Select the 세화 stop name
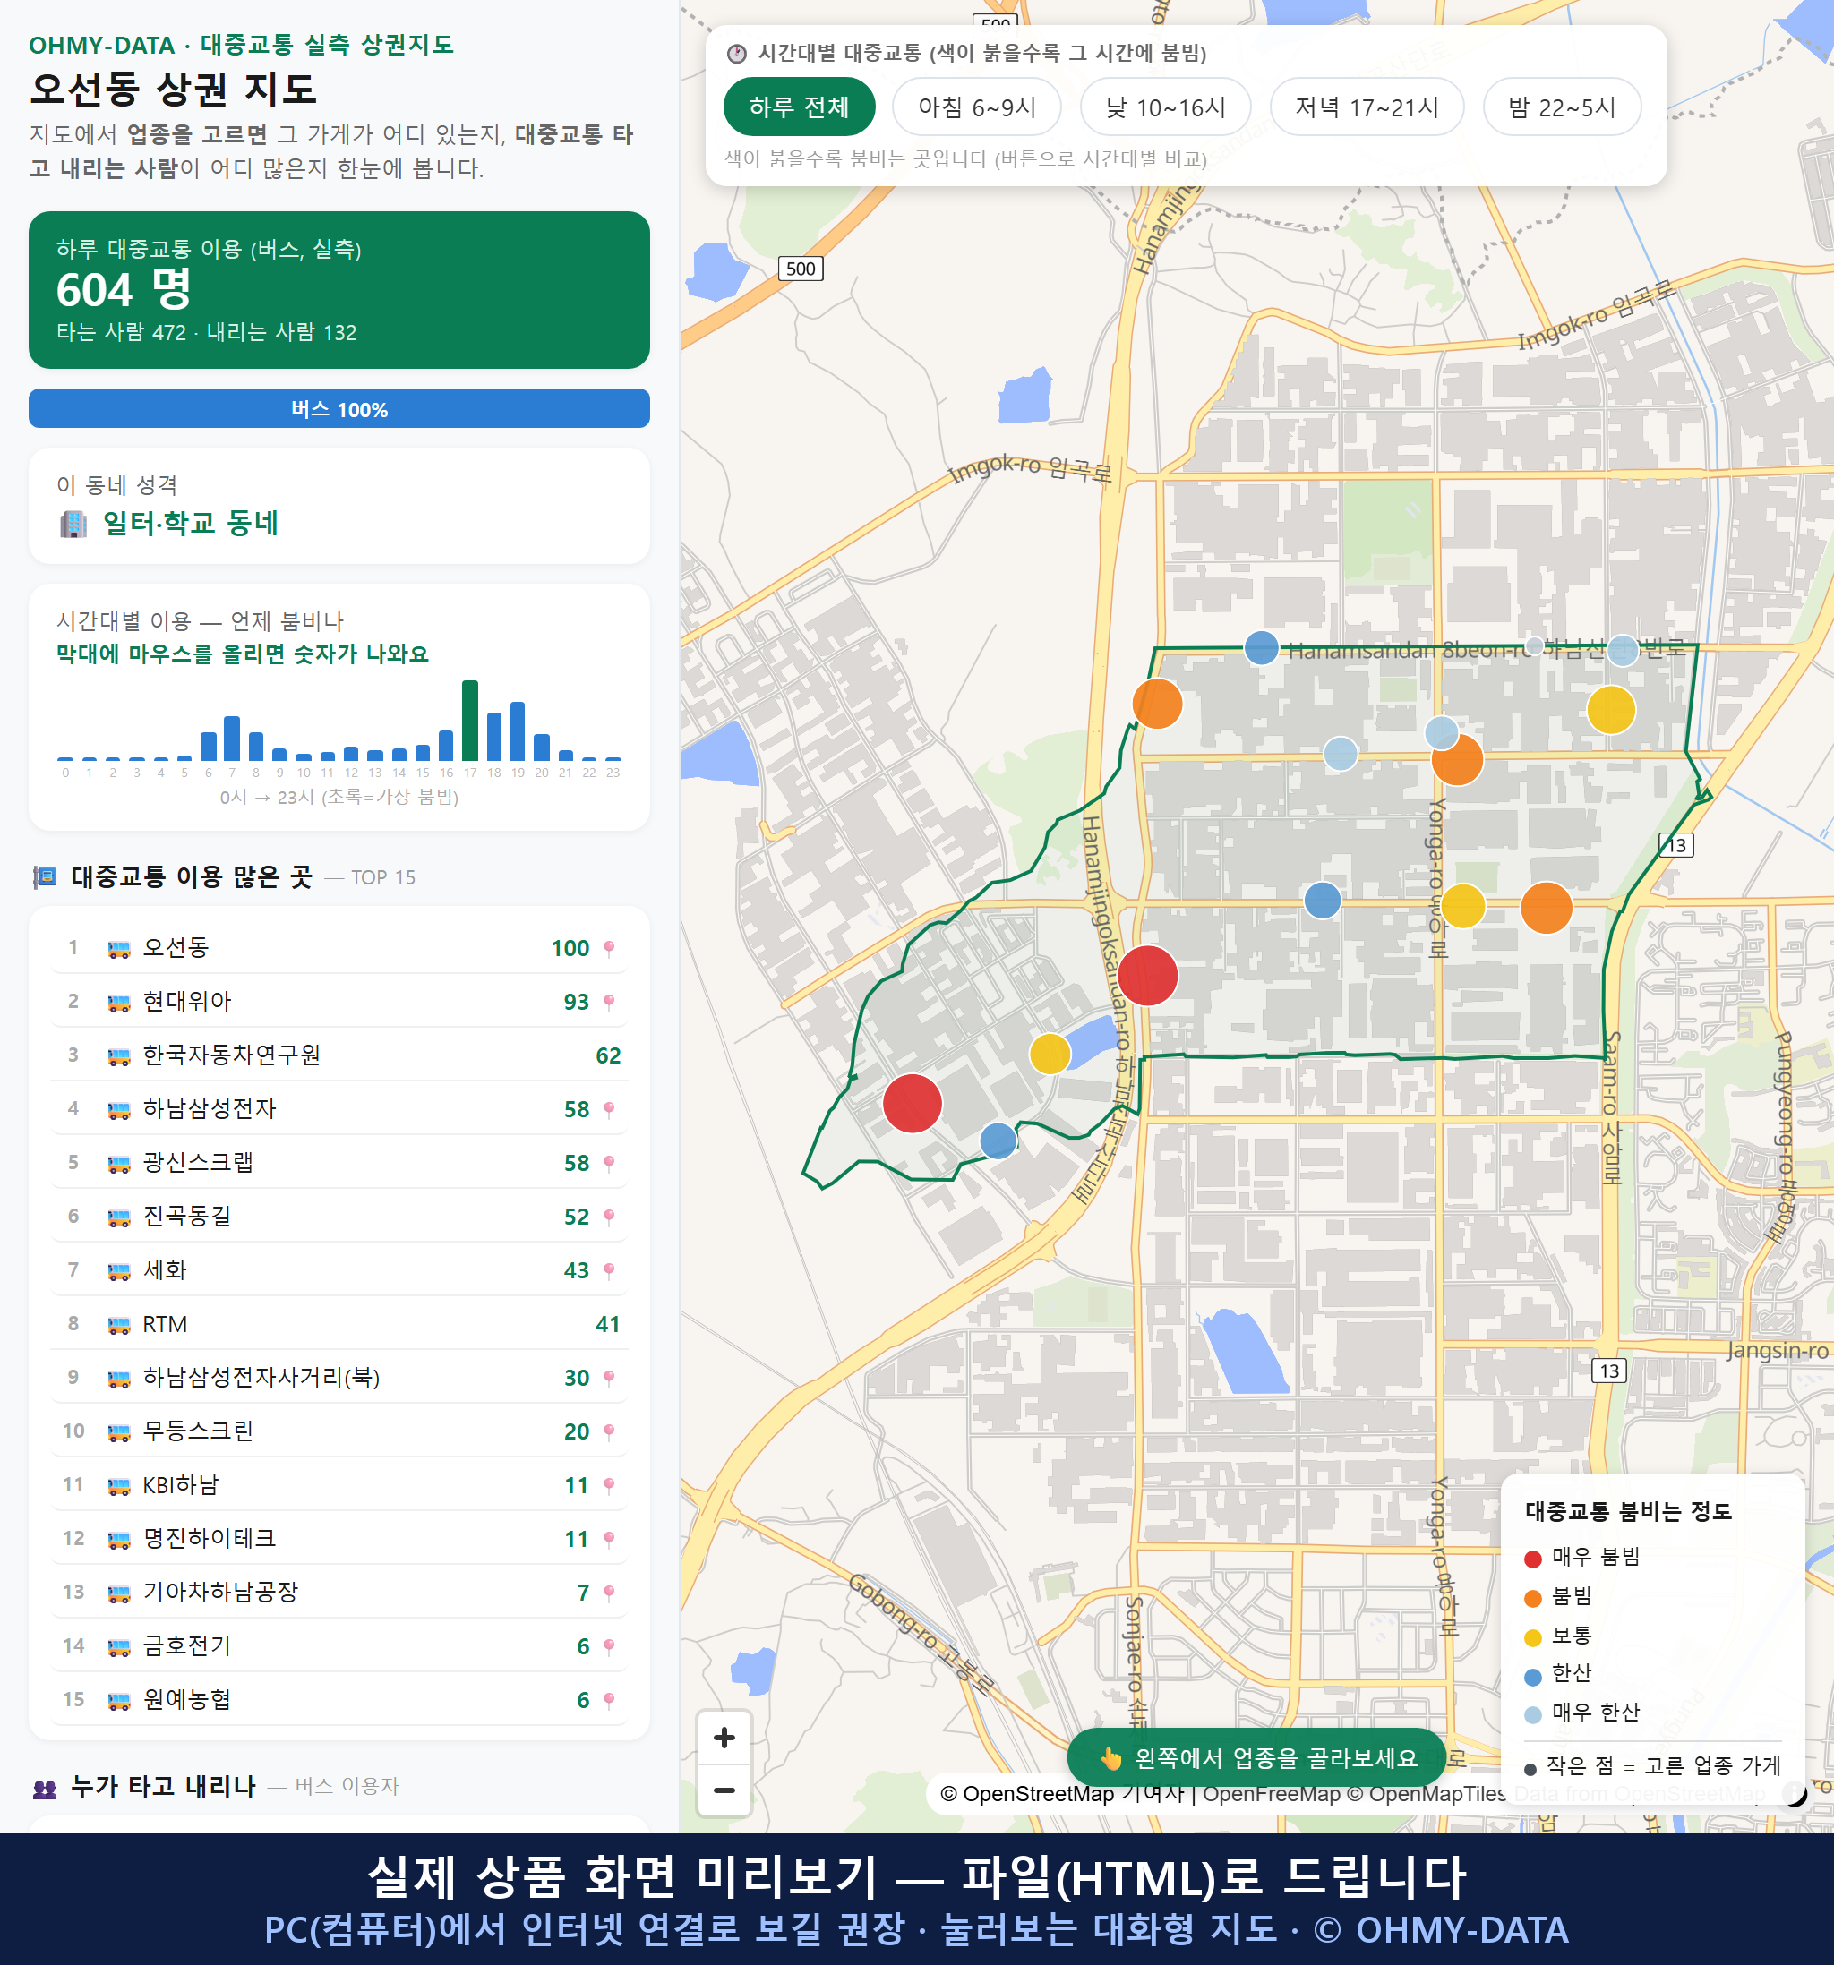This screenshot has width=1834, height=1965. pos(164,1270)
